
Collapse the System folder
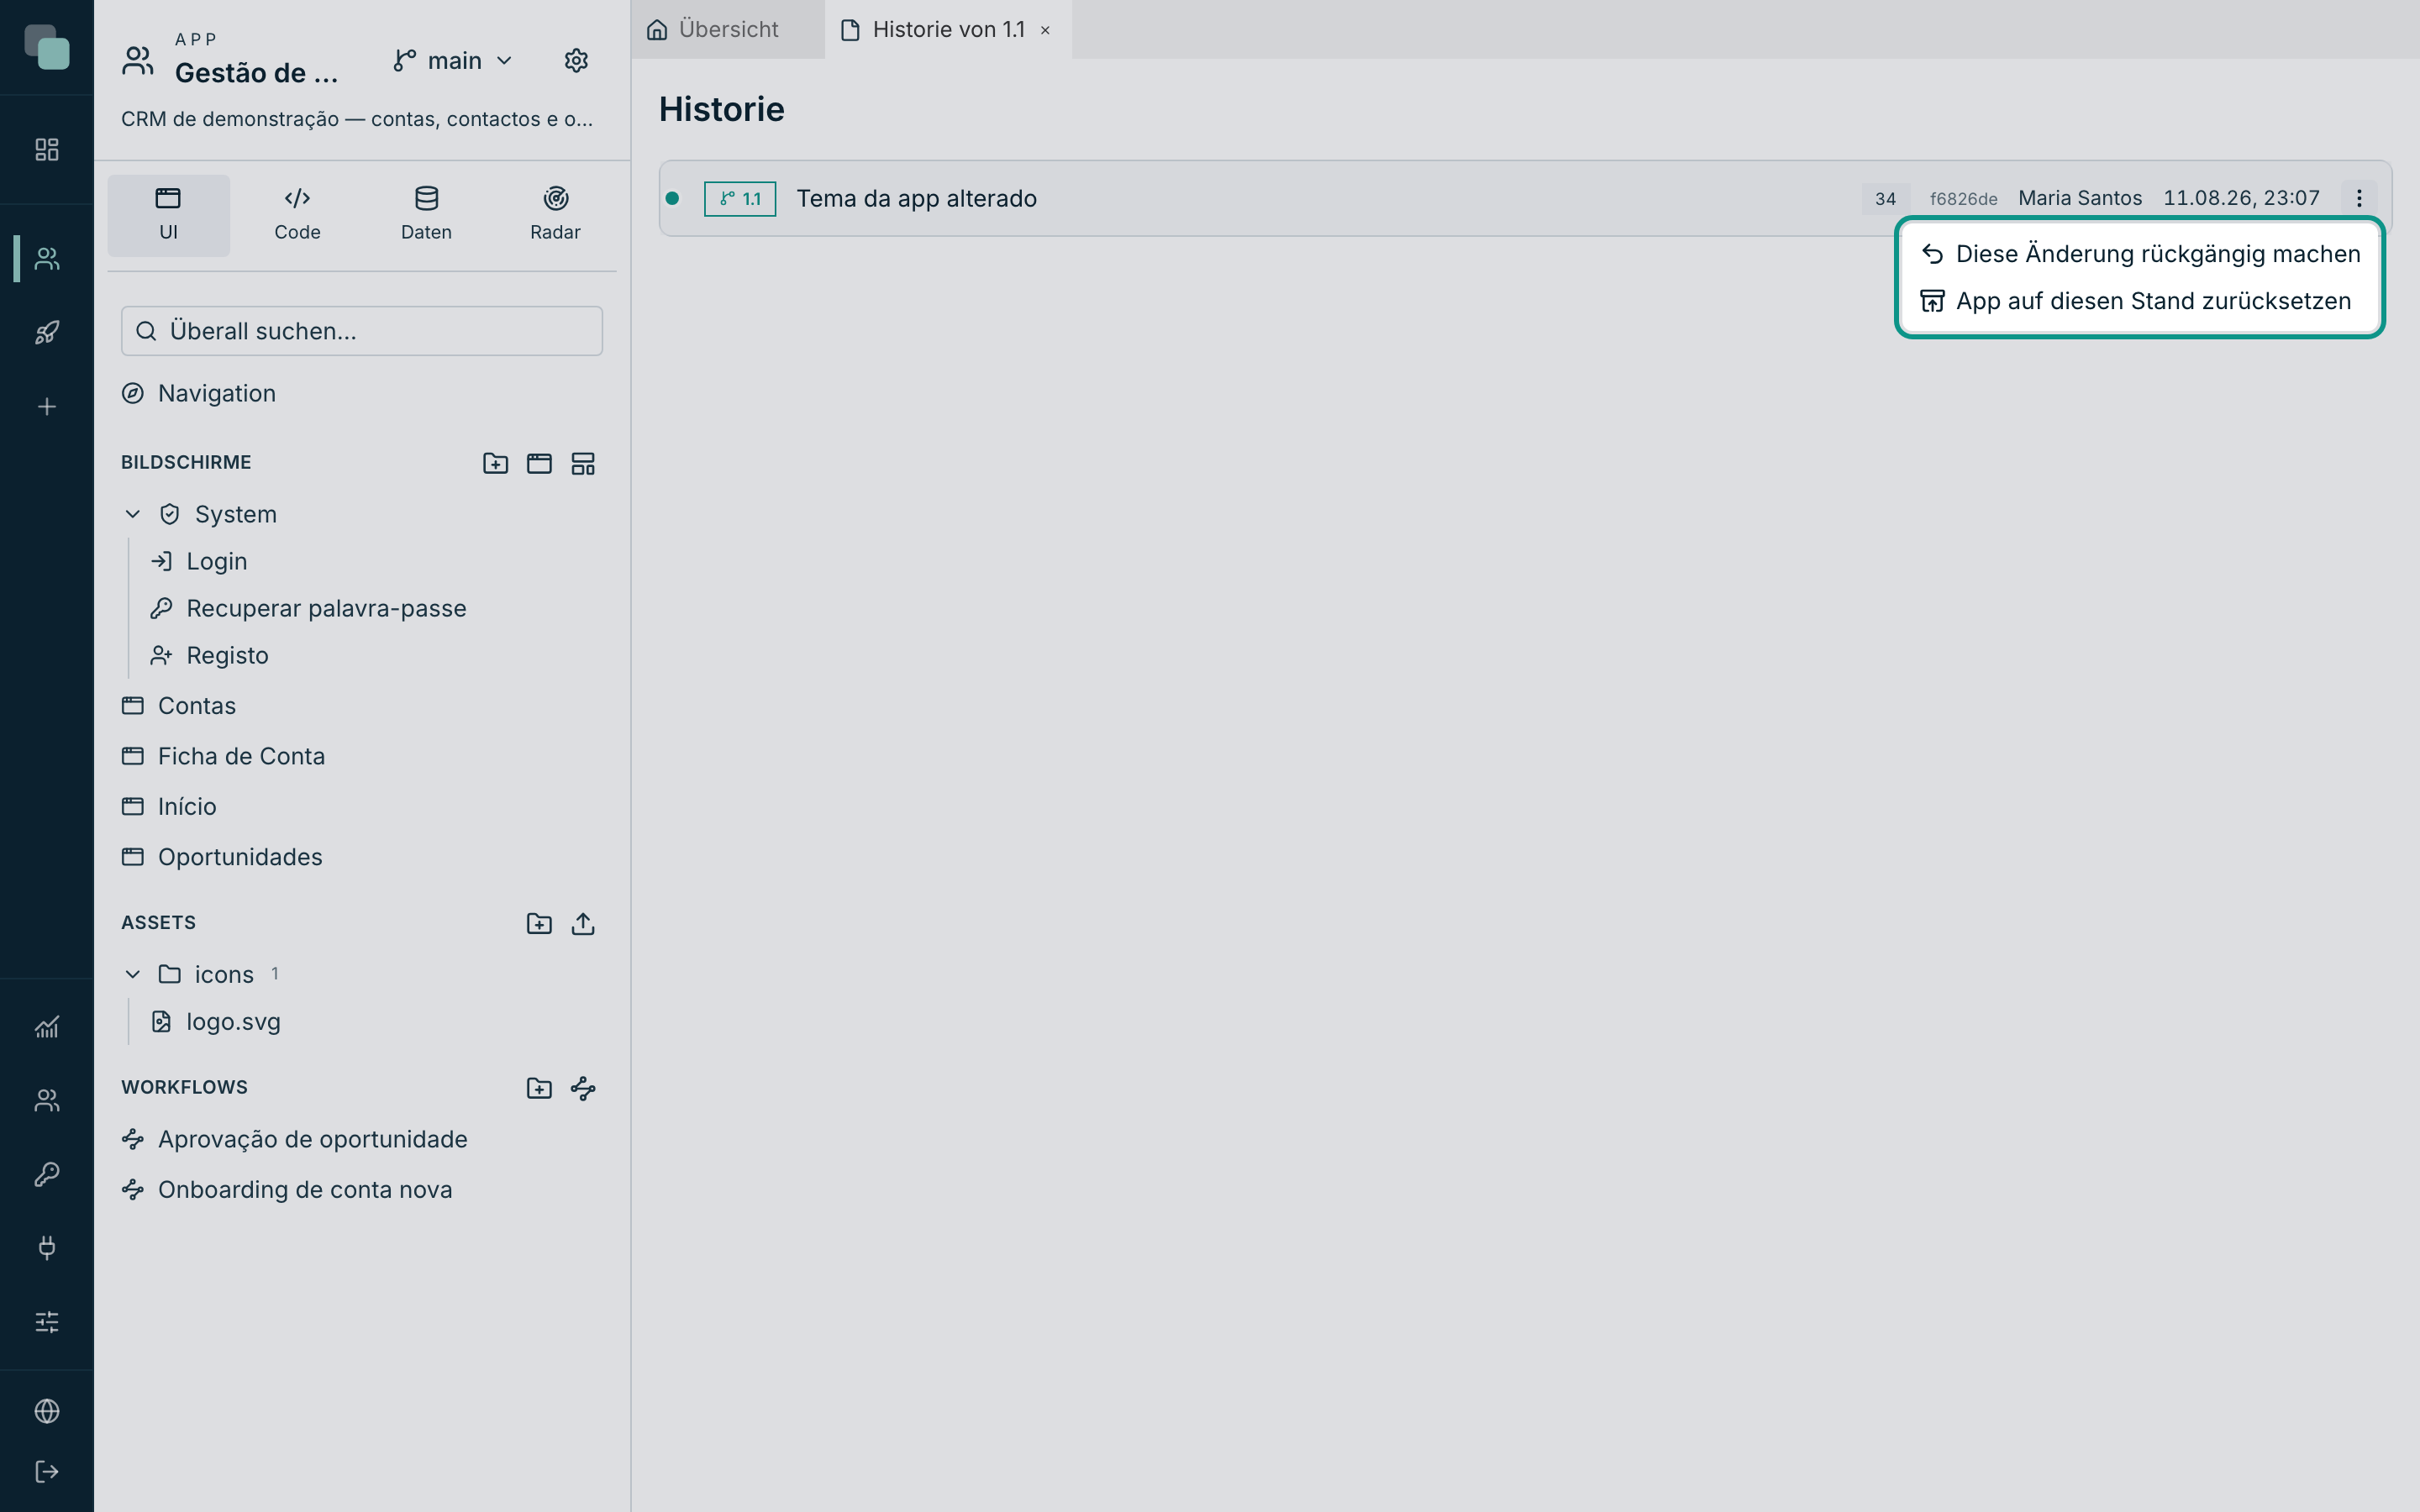[132, 514]
